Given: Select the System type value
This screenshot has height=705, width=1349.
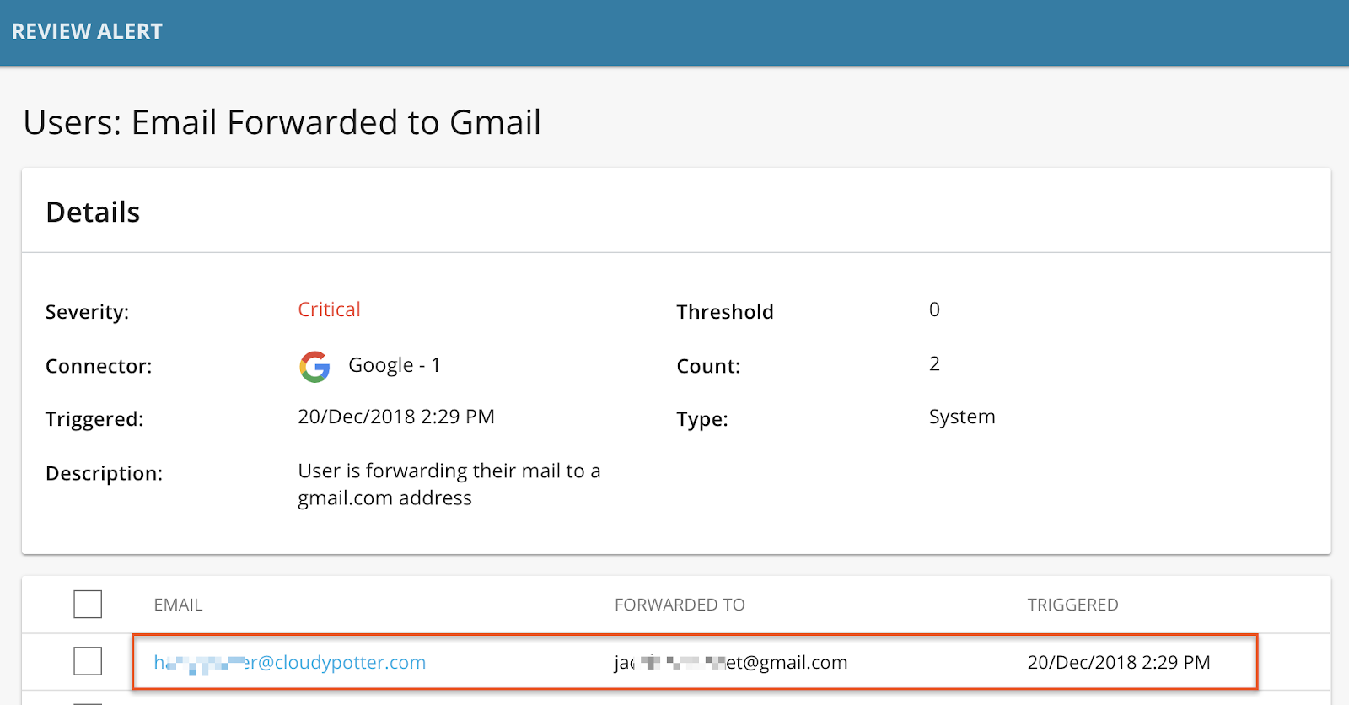Looking at the screenshot, I should (961, 416).
